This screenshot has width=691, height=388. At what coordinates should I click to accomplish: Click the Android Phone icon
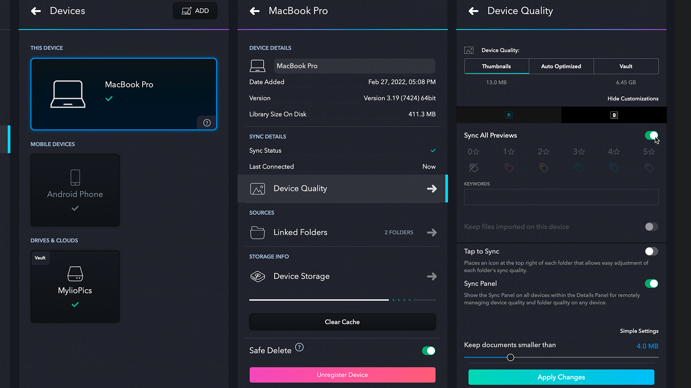click(x=75, y=177)
